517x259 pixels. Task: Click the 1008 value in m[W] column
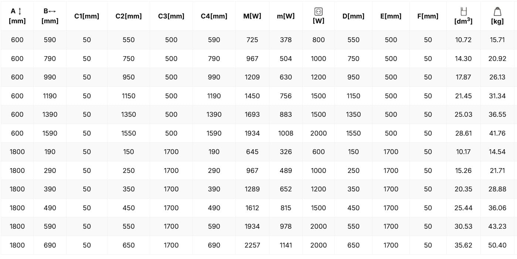(286, 133)
